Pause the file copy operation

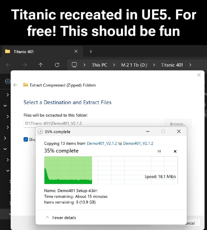point(159,151)
